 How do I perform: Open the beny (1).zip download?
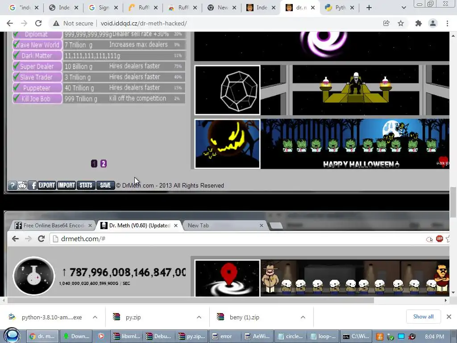click(x=238, y=317)
